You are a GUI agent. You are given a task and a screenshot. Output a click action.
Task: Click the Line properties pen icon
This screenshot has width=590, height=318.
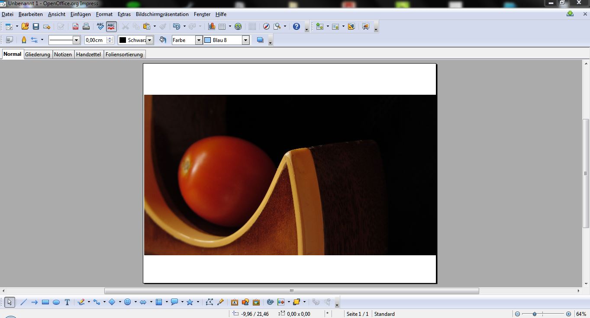(23, 40)
